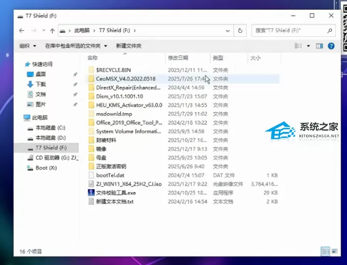Click size 3,764,416 of the iso file
This screenshot has width=347, height=265.
point(264,184)
